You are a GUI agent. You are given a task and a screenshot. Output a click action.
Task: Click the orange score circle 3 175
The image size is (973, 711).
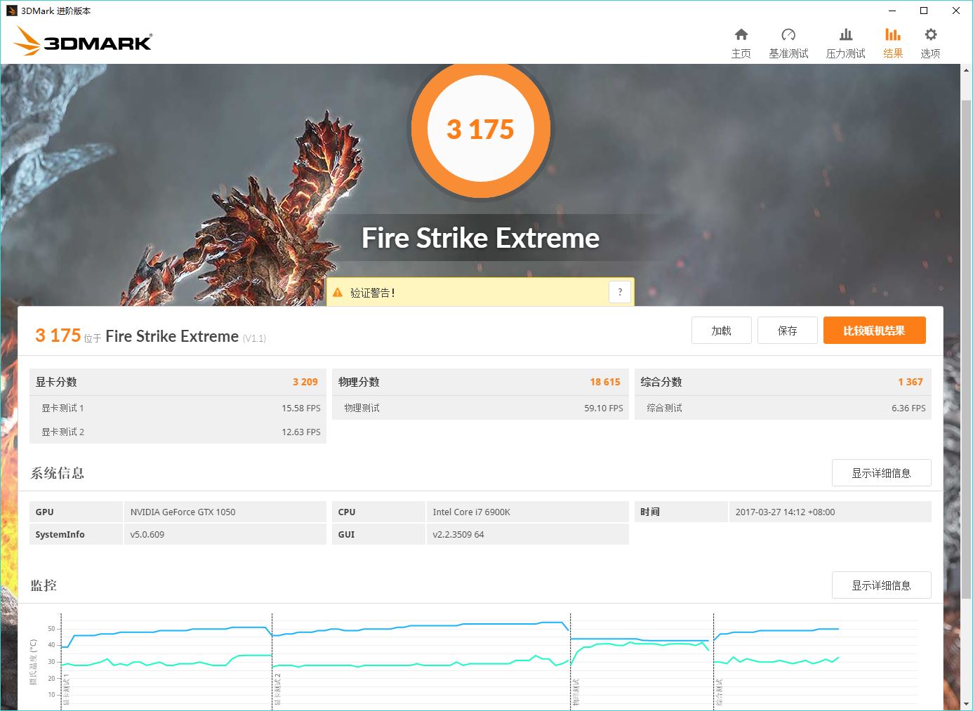pos(480,130)
